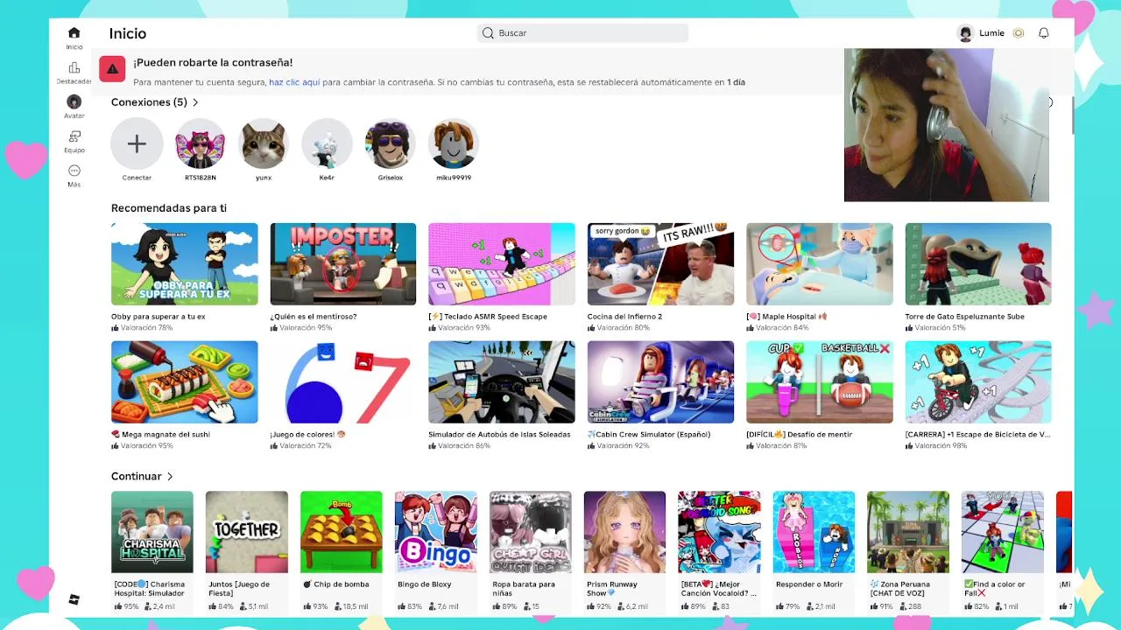This screenshot has width=1121, height=630.
Task: Click the Conectar plus button
Action: click(x=137, y=144)
